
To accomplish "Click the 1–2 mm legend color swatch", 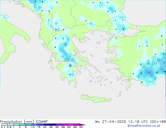I will tap(16, 125).
